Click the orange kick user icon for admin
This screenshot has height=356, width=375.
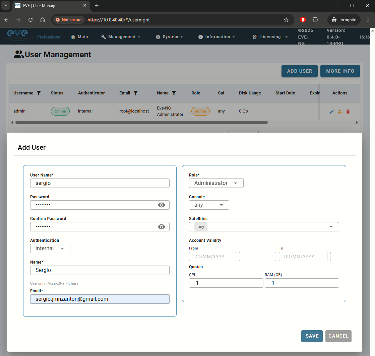click(x=339, y=112)
